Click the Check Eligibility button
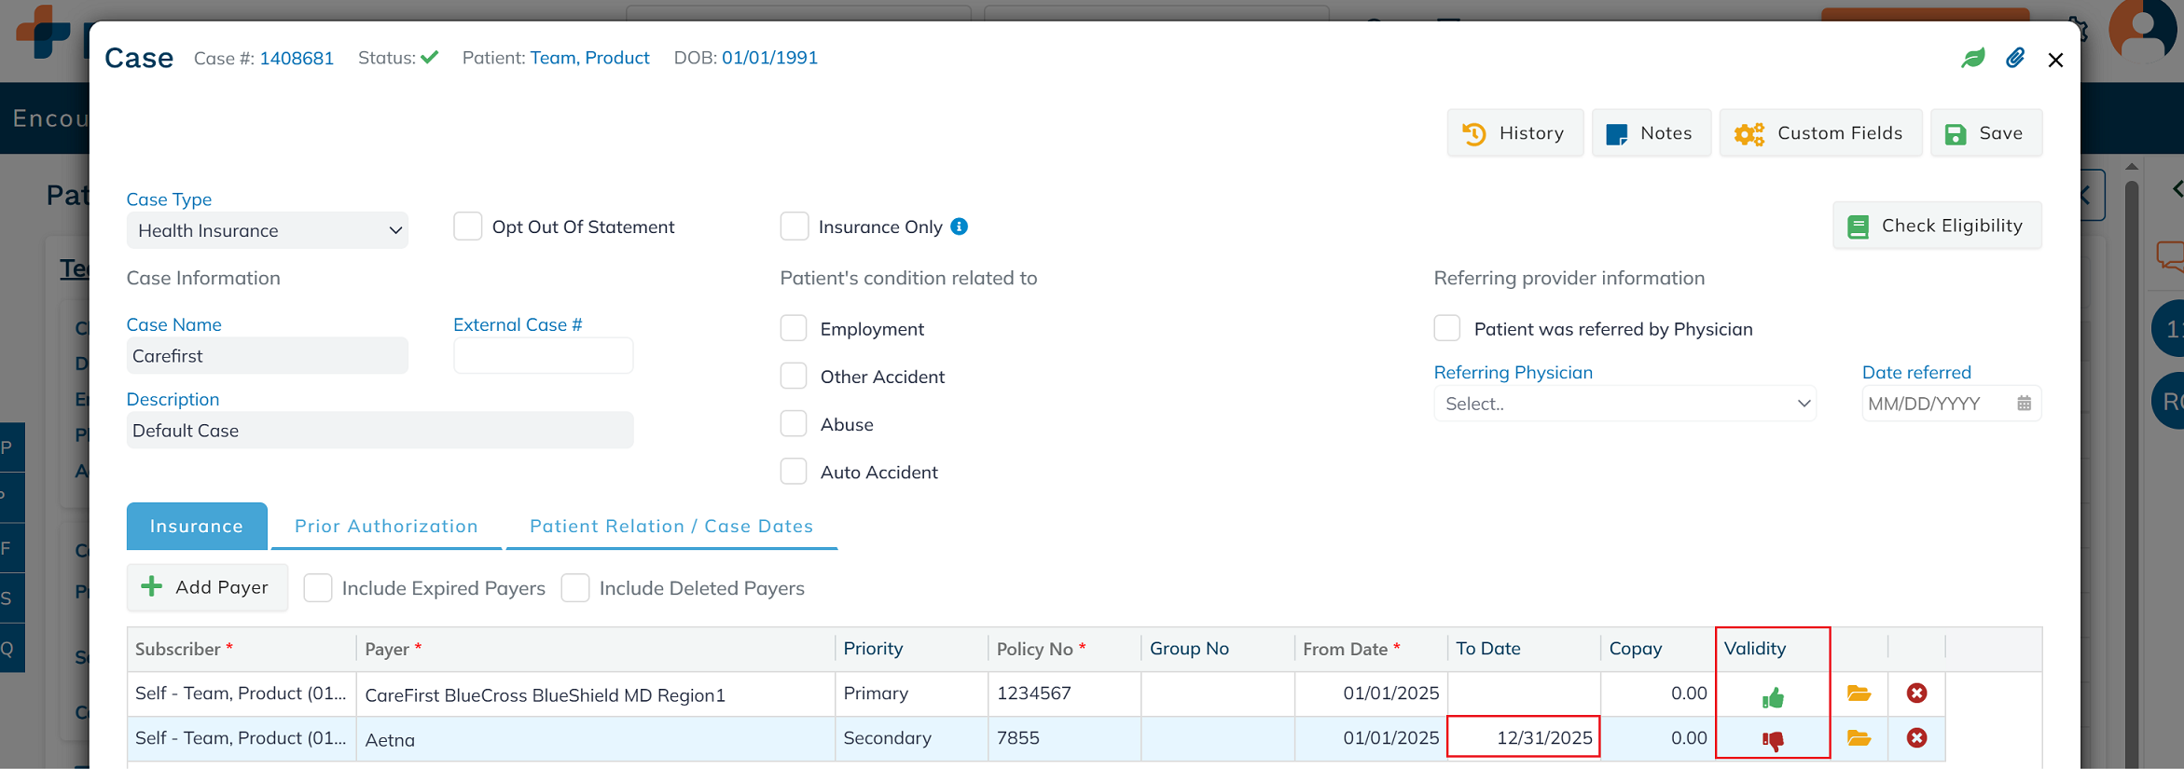 (x=1937, y=226)
